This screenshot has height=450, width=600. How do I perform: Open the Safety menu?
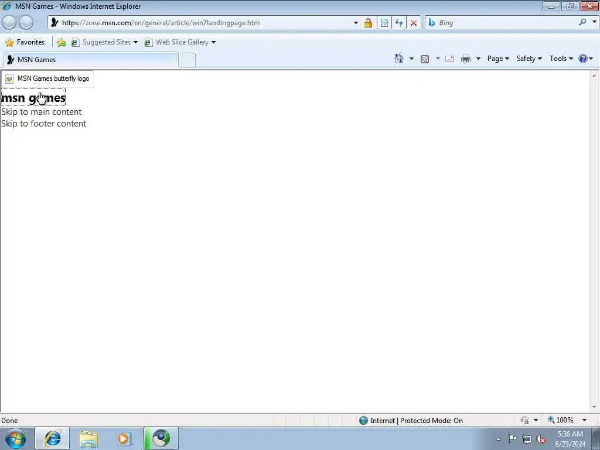(x=529, y=59)
